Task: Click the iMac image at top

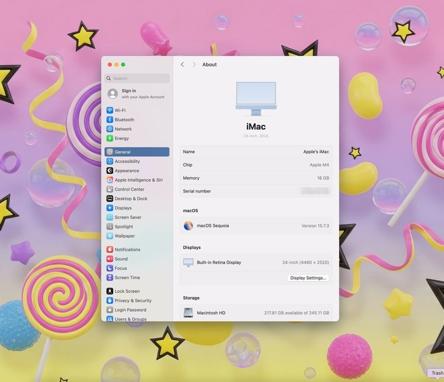Action: tap(256, 99)
